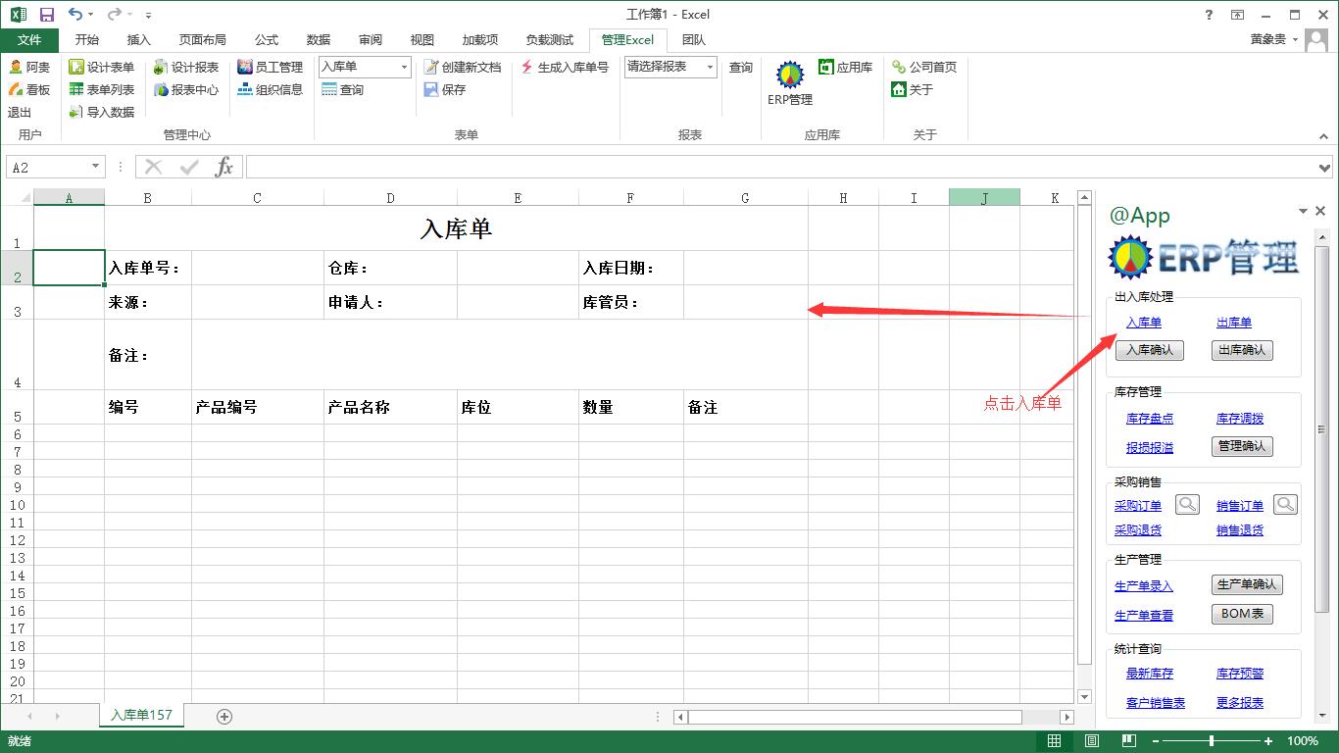Click the zoom slider
The width and height of the screenshot is (1339, 753).
[x=1212, y=741]
